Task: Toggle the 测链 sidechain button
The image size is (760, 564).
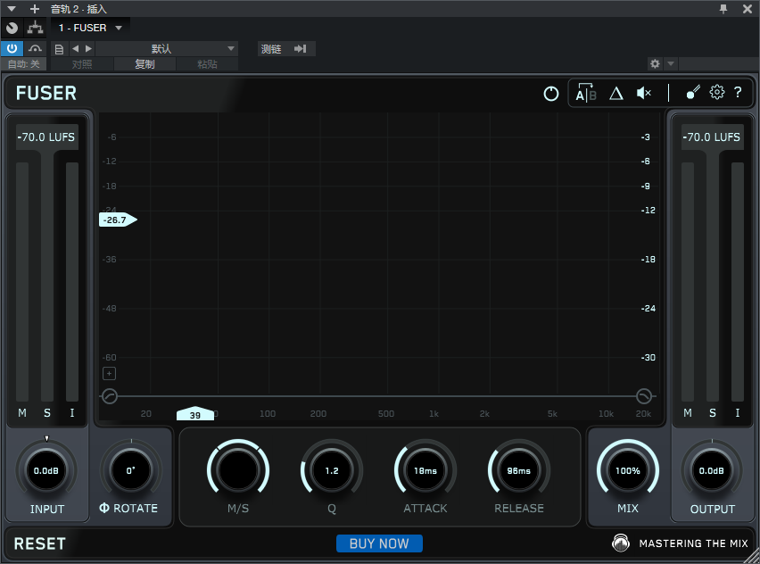Action: 271,49
